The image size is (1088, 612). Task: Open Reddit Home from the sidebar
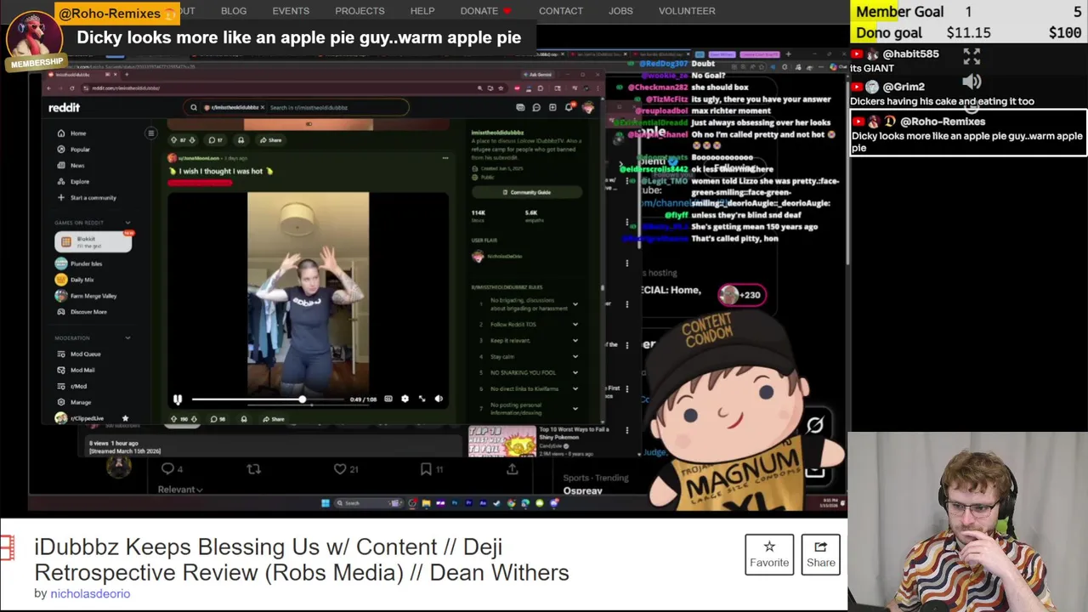71,133
